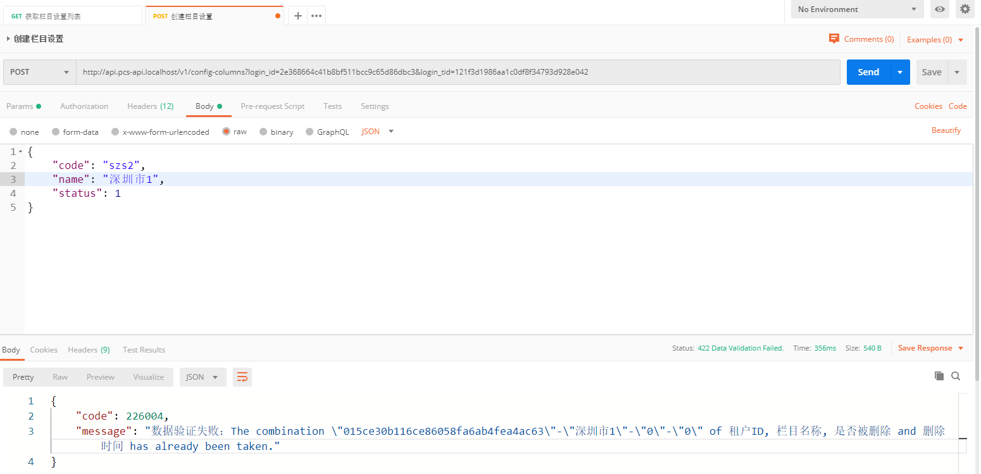Image resolution: width=981 pixels, height=474 pixels.
Task: Open a new request tab with plus icon
Action: (x=298, y=16)
